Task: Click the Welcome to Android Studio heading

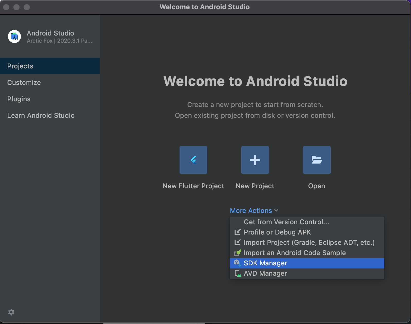Action: click(255, 81)
